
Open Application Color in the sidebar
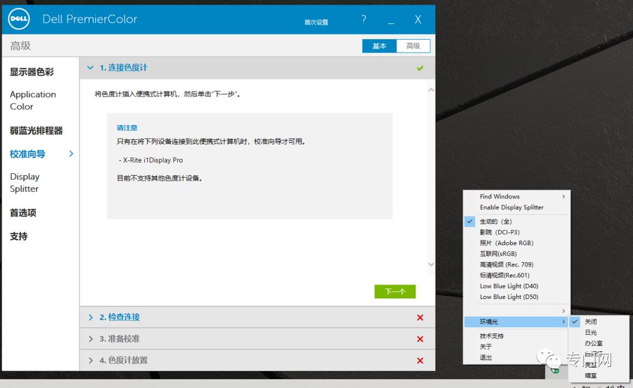(33, 100)
